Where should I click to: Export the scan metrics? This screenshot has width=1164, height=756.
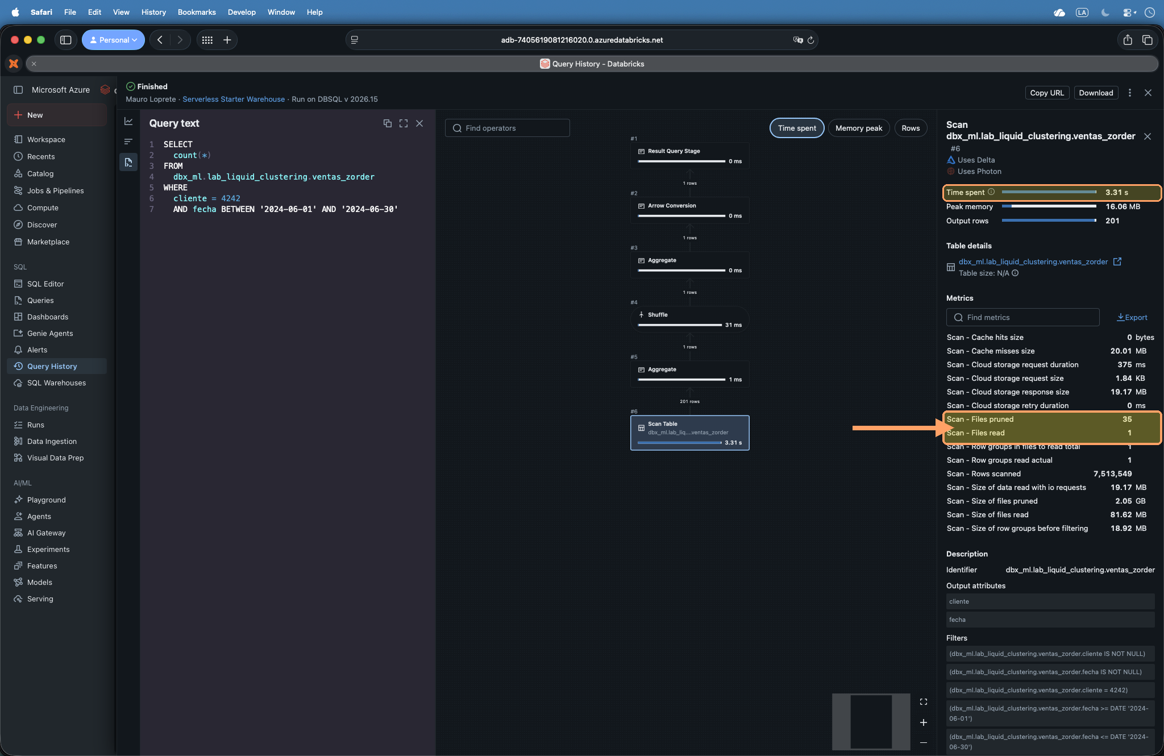[x=1132, y=317]
